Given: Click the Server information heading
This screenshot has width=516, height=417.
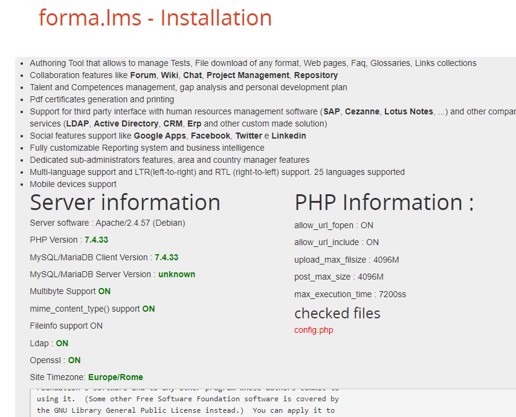Looking at the screenshot, I should (125, 202).
